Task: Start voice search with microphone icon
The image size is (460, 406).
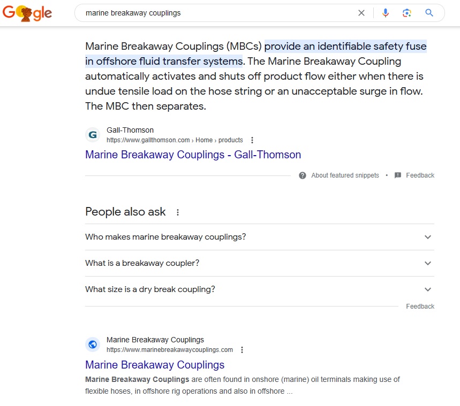Action: [386, 13]
